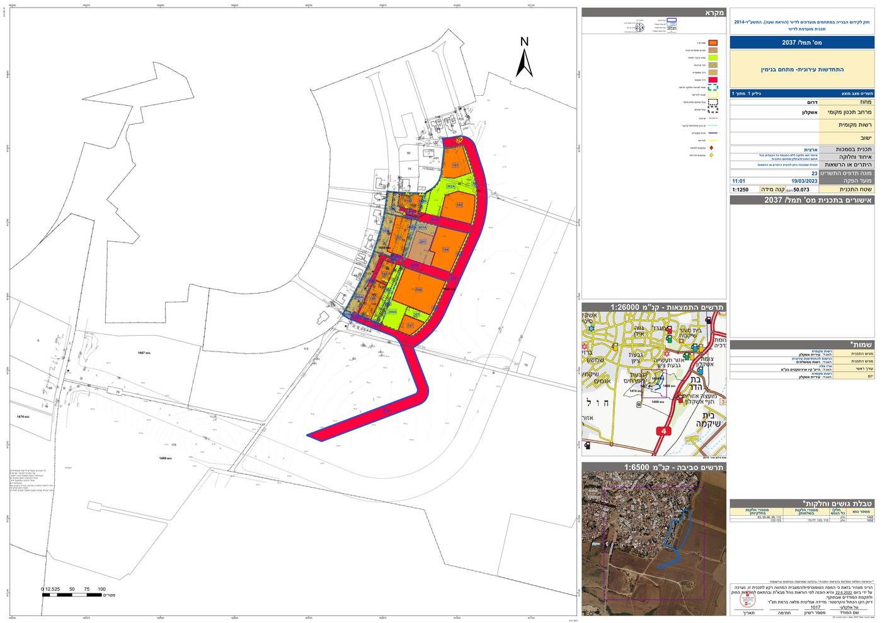Select the red proposed road legend swatch

(713, 80)
